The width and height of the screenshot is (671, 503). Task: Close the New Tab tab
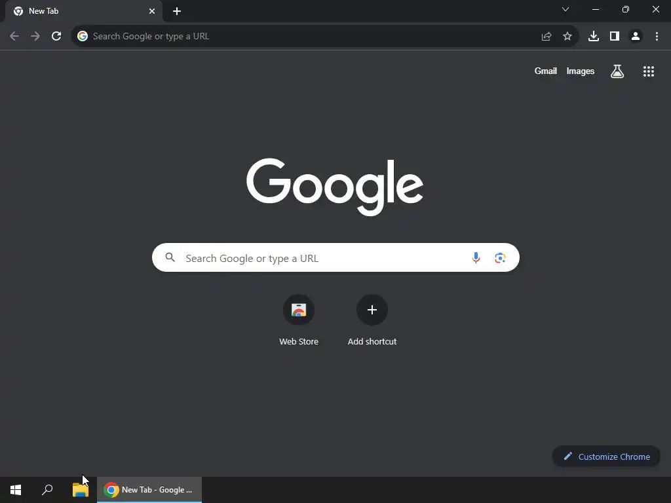pos(152,11)
